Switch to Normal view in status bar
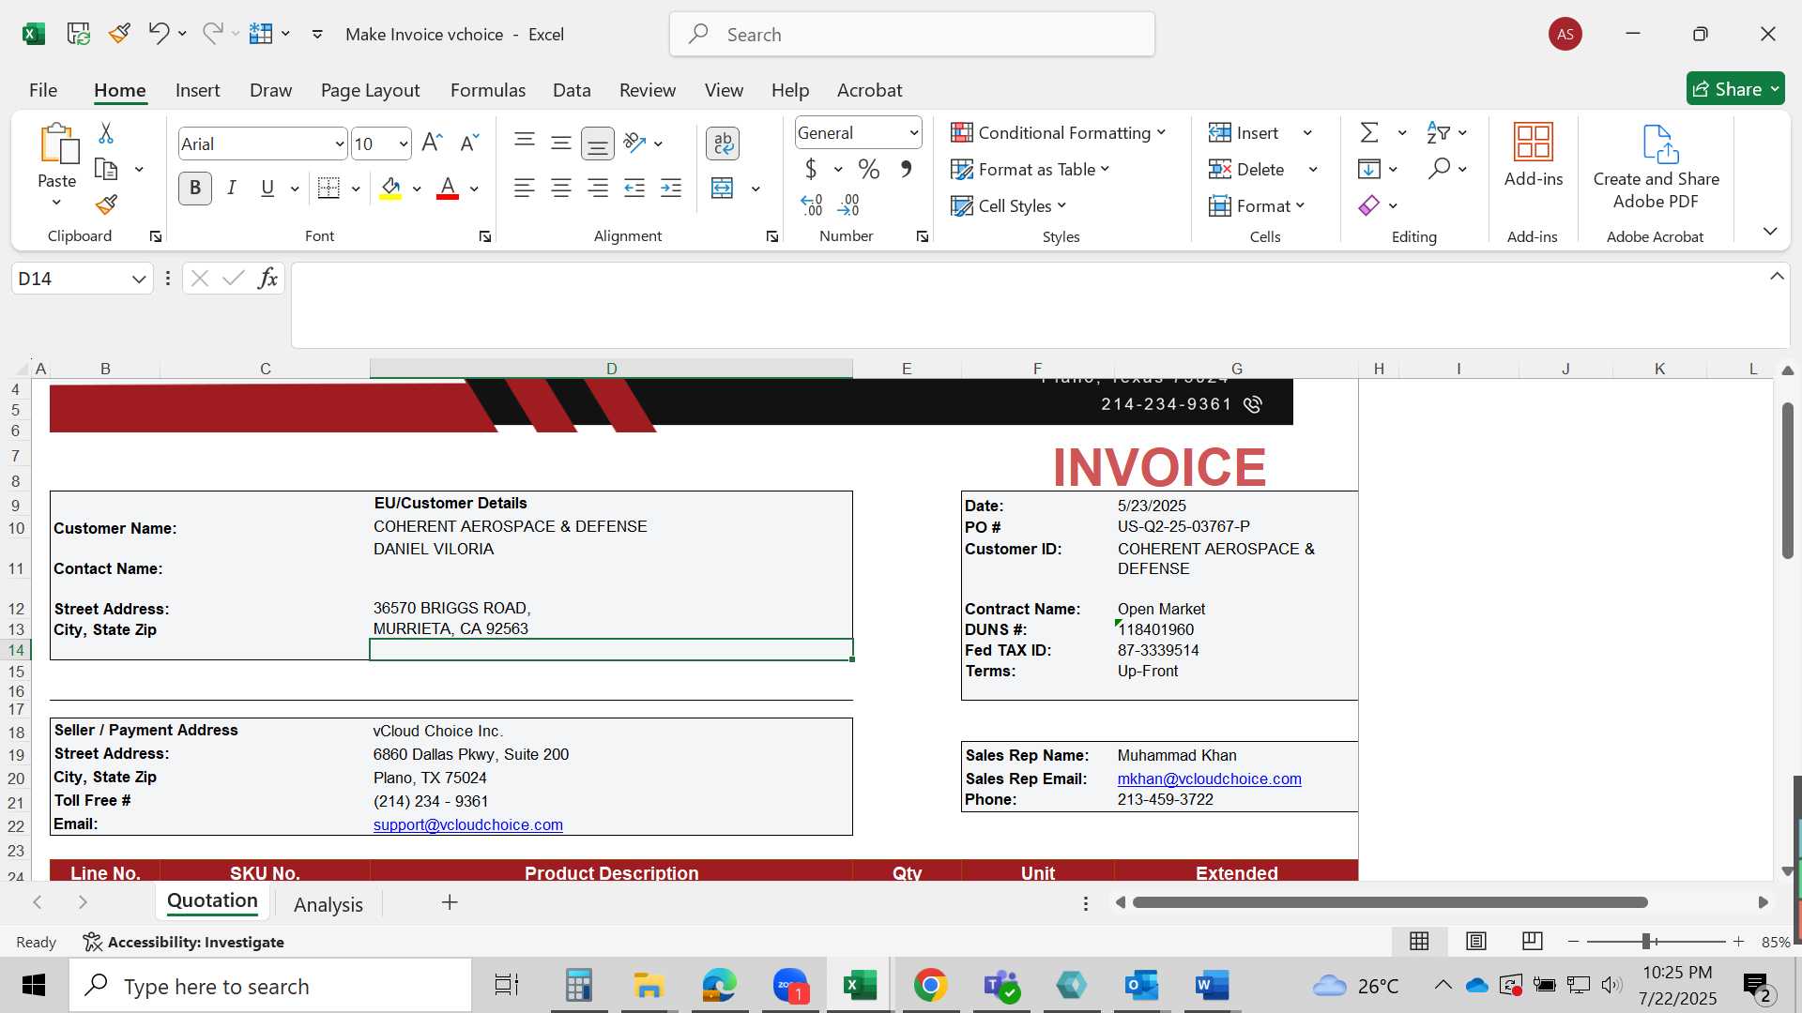Image resolution: width=1802 pixels, height=1013 pixels. [x=1420, y=941]
